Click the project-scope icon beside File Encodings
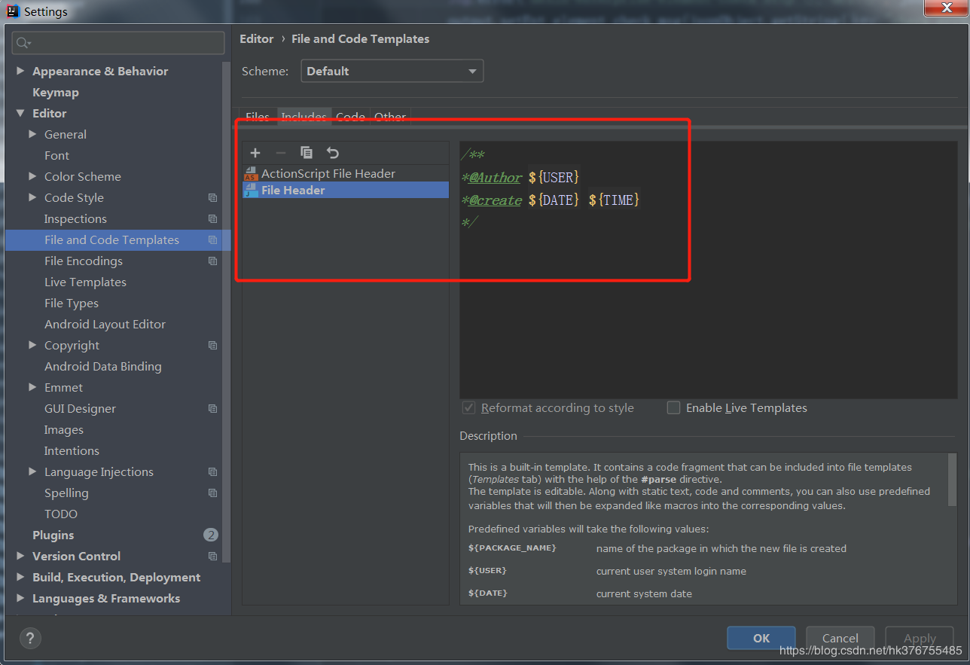This screenshot has height=665, width=970. point(213,261)
